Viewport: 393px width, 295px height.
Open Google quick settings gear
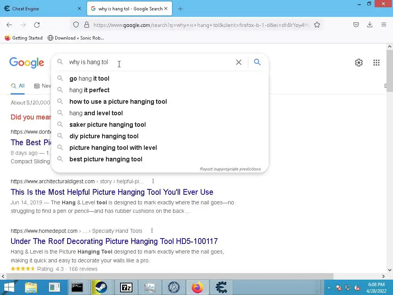pyautogui.click(x=359, y=63)
